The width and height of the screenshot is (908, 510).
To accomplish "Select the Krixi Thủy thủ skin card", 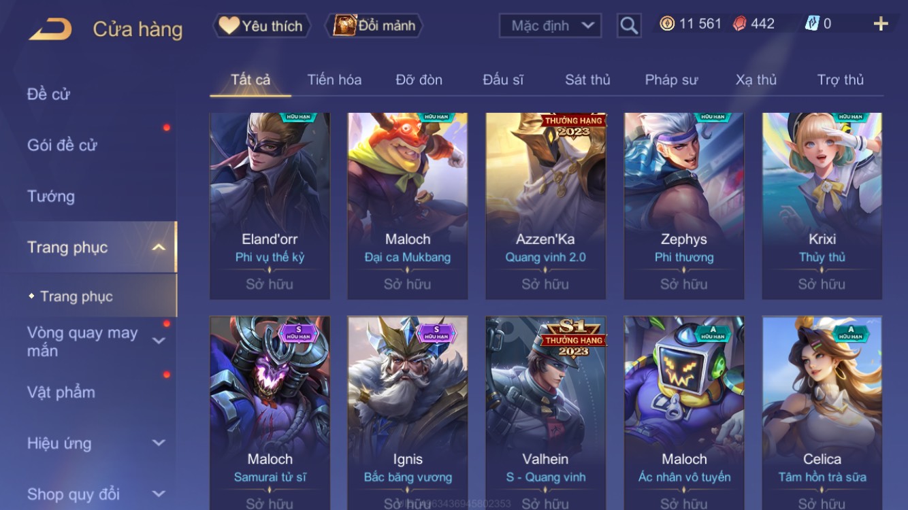I will [822, 206].
